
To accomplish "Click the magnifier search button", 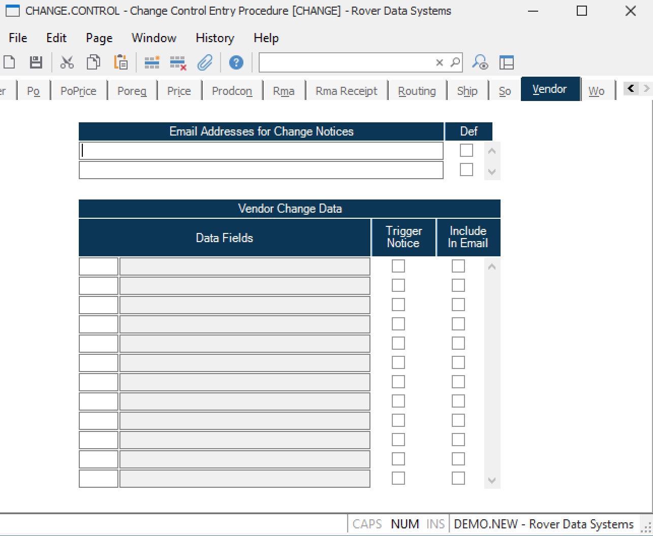I will (x=455, y=62).
